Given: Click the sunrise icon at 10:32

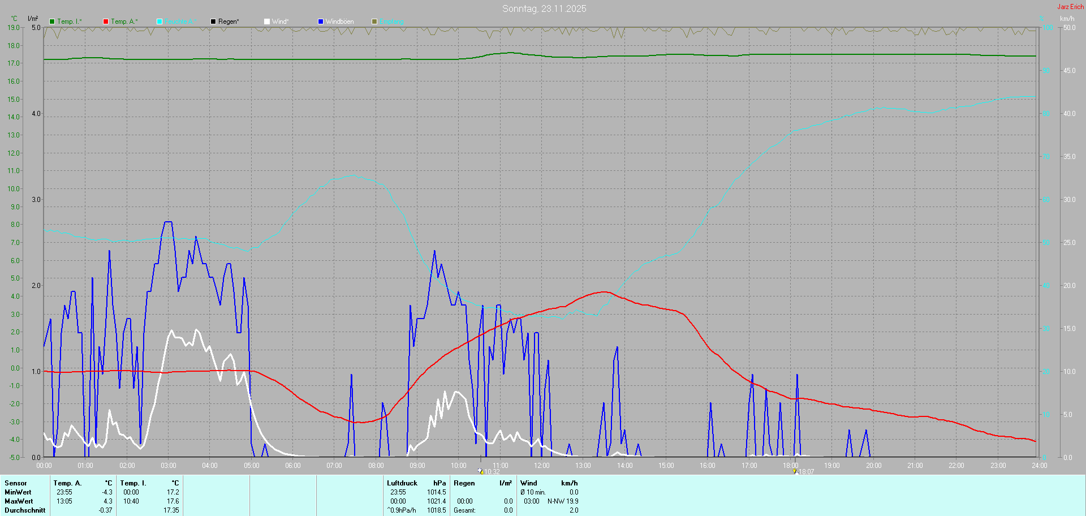Looking at the screenshot, I should (x=480, y=471).
